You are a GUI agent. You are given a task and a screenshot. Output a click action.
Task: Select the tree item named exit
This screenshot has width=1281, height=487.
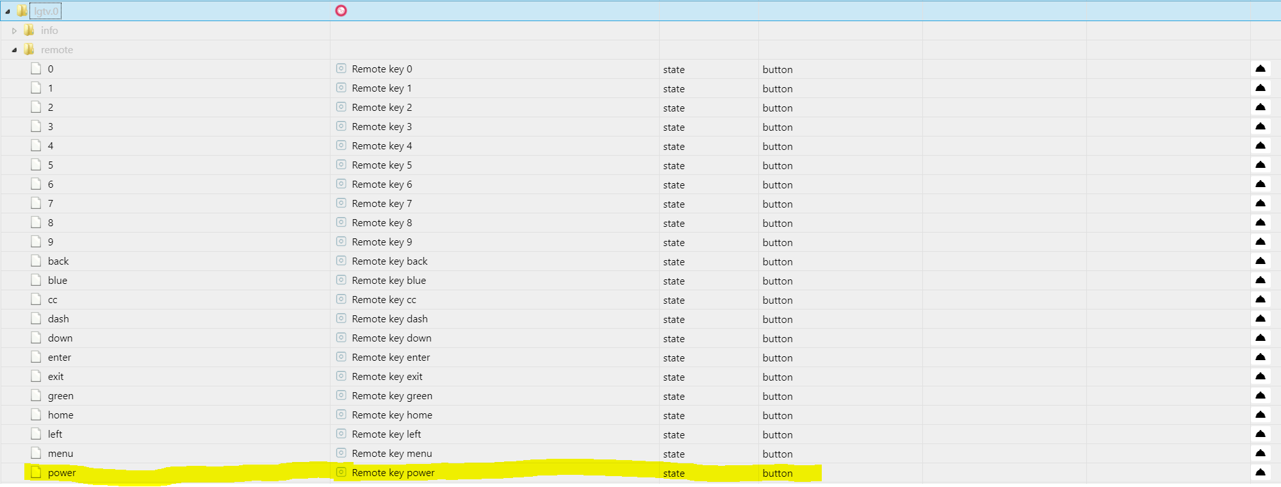tap(56, 377)
